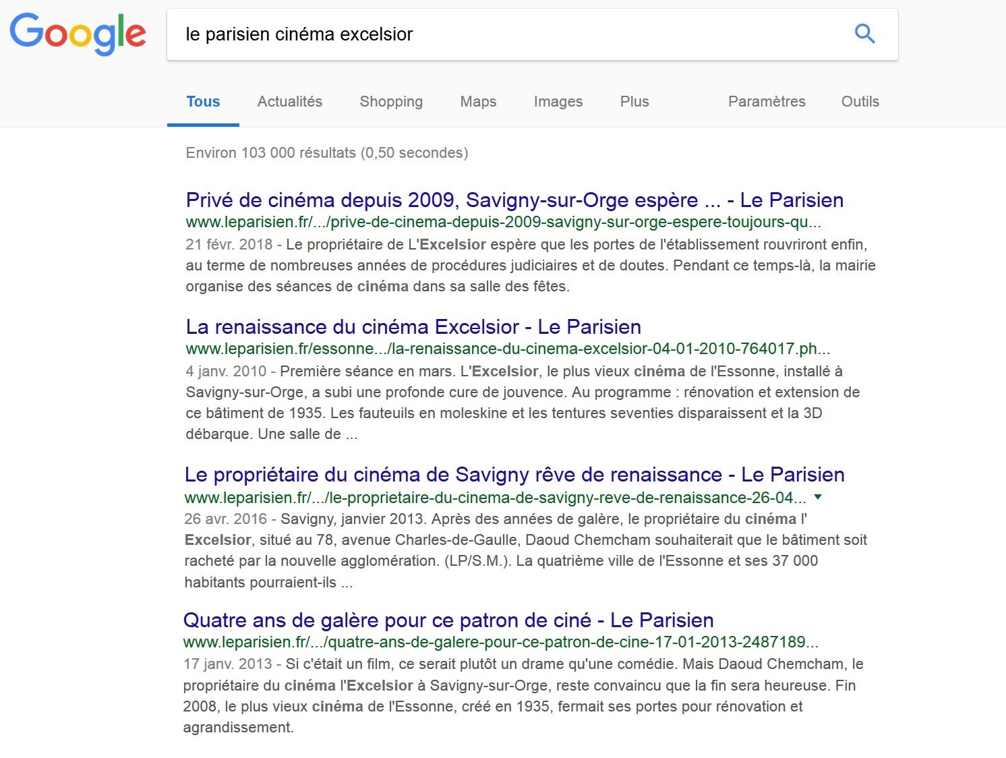This screenshot has height=758, width=1006.
Task: Click the 'Environ 103 000 résultats' stats text
Action: [x=326, y=153]
